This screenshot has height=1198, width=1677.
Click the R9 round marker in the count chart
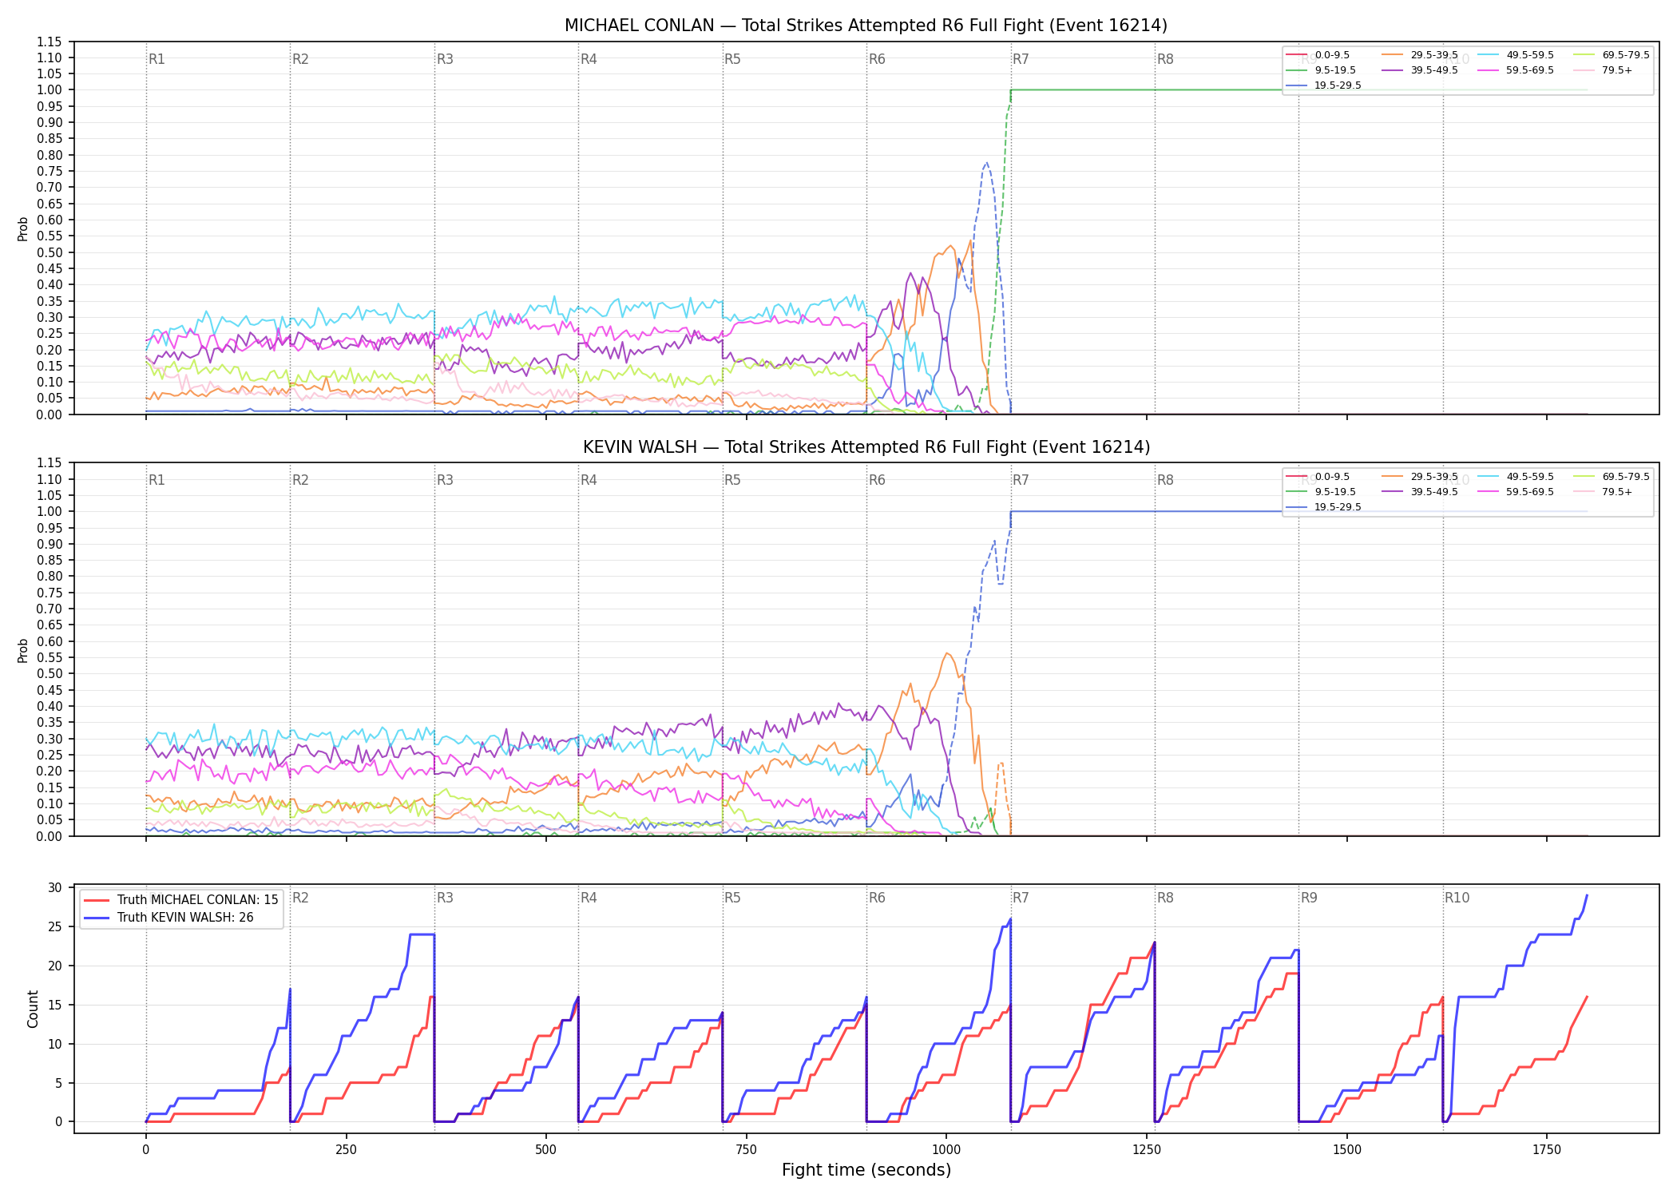pyautogui.click(x=1309, y=898)
